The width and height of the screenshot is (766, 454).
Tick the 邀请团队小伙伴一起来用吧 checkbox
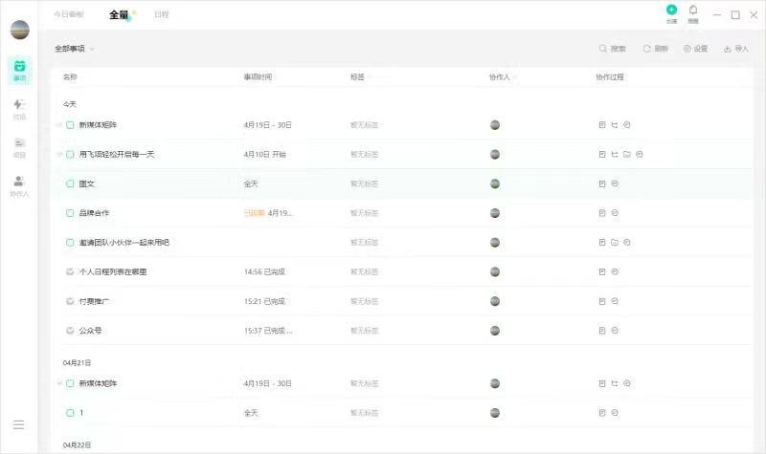click(70, 243)
